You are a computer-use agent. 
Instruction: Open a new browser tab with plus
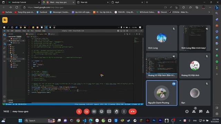click(x=147, y=2)
